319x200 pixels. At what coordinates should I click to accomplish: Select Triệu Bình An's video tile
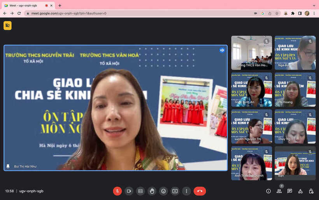pyautogui.click(x=252, y=90)
